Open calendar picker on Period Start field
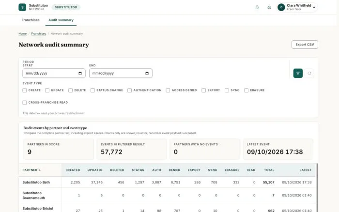 tap(80, 73)
